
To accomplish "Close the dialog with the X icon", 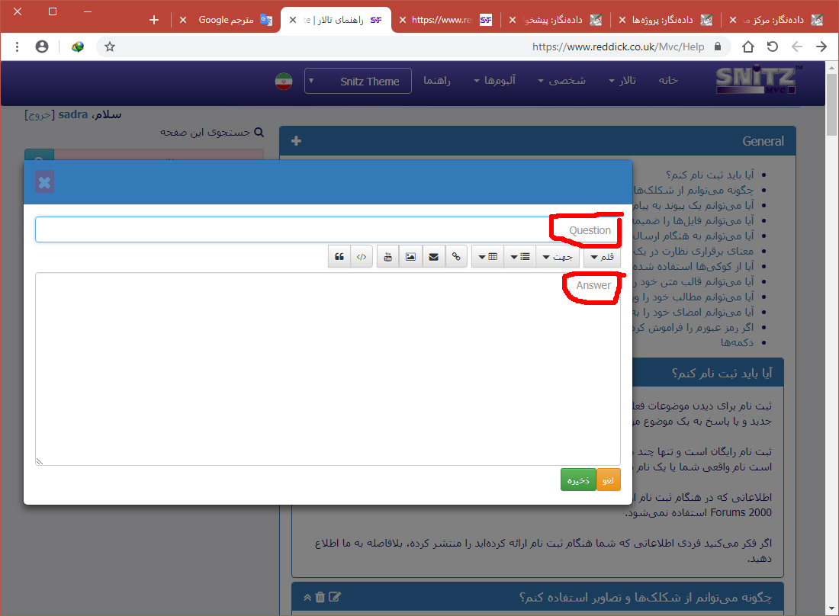I will (44, 182).
